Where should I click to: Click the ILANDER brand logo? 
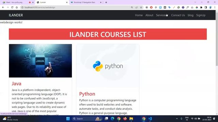tap(16, 15)
